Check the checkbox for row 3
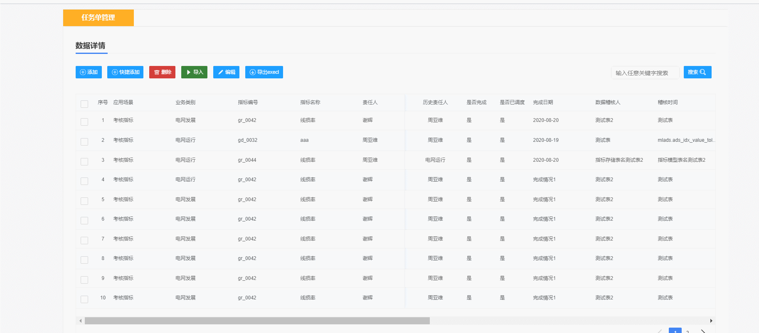This screenshot has height=333, width=759. (x=84, y=162)
